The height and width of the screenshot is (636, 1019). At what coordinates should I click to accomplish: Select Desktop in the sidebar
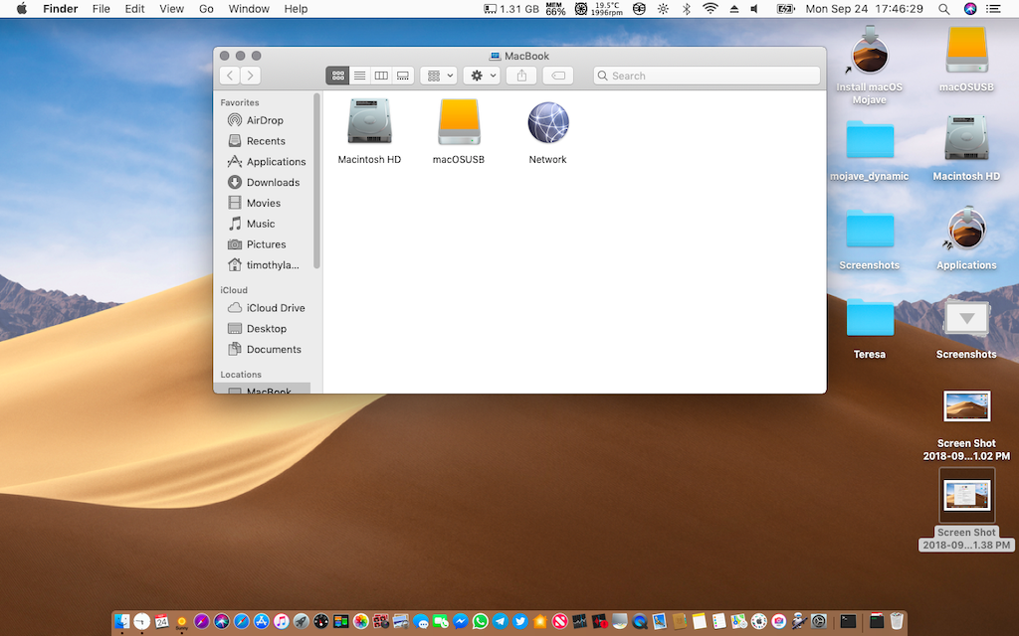click(266, 328)
